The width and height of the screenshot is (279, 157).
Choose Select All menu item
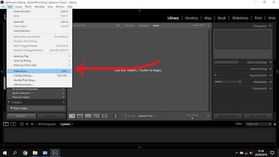click(40, 22)
